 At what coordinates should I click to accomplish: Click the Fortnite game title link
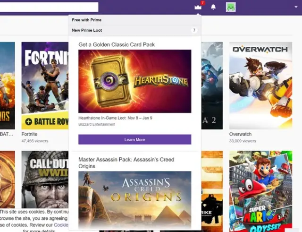point(29,134)
